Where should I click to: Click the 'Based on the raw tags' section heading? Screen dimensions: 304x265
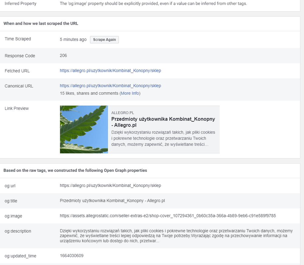75,170
